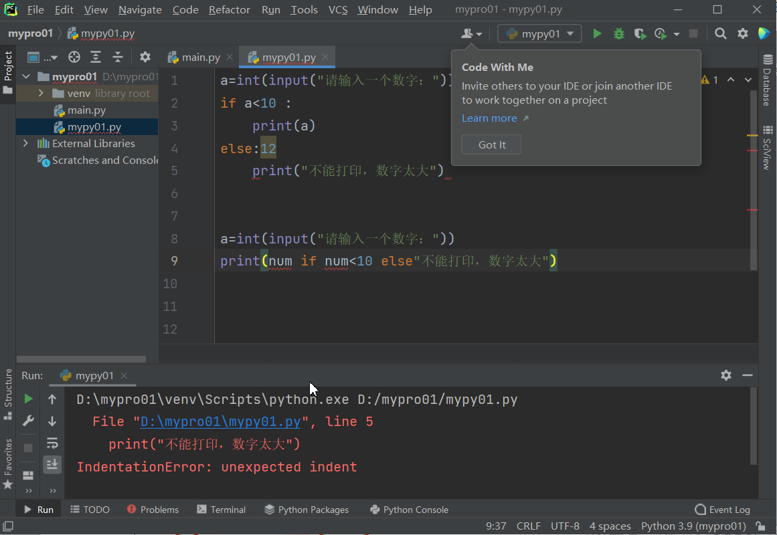Viewport: 777px width, 535px height.
Task: Click the layout icon in Run panel sidebar
Action: click(28, 475)
